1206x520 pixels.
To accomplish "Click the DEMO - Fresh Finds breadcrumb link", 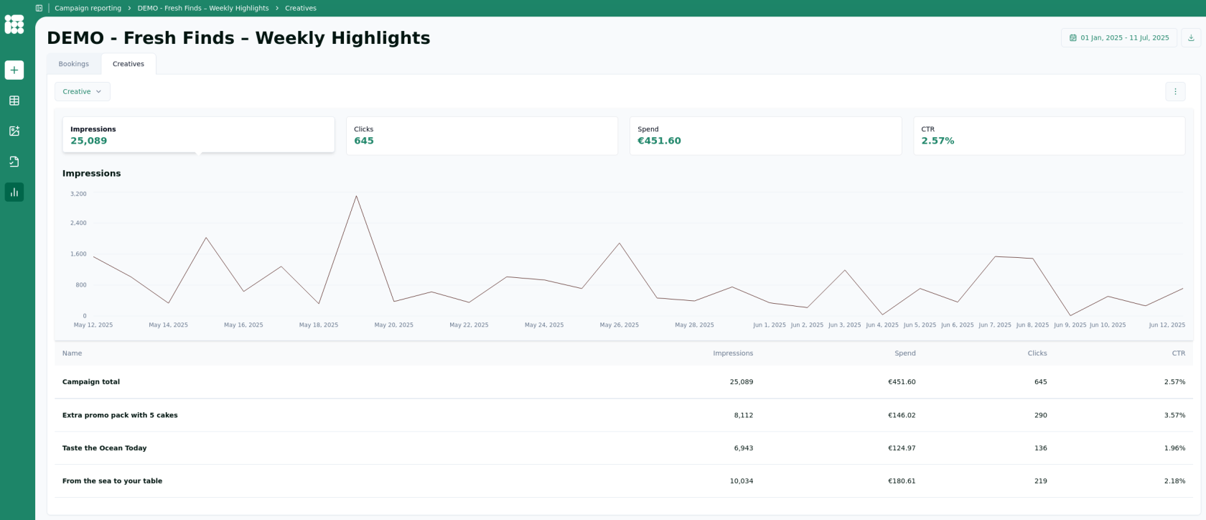I will click(203, 8).
